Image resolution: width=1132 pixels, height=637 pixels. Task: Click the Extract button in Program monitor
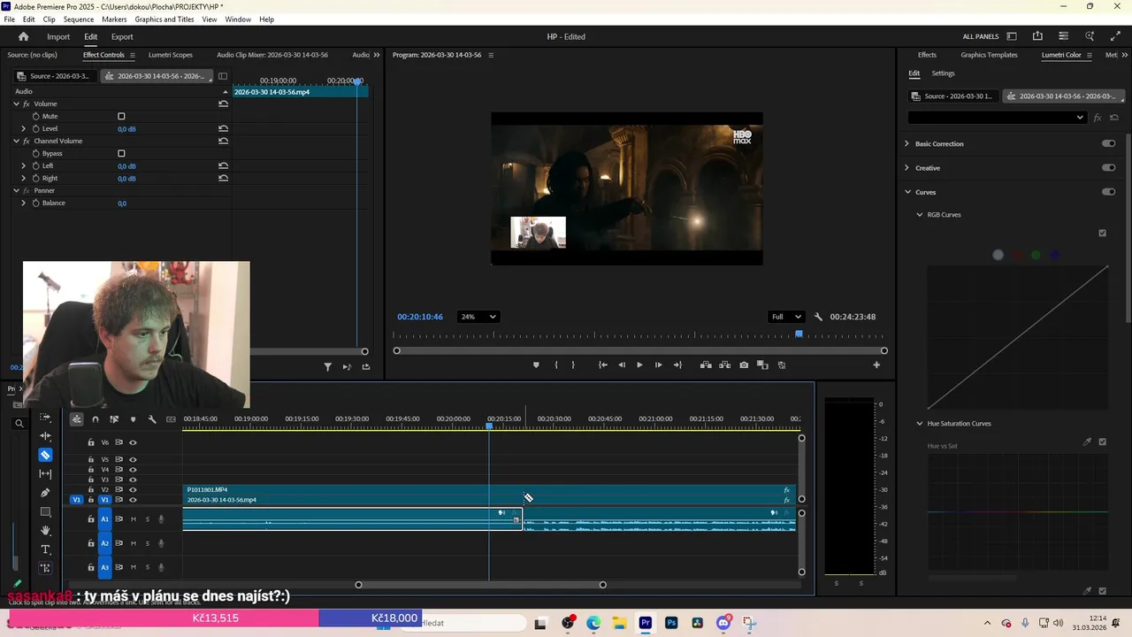coord(724,365)
